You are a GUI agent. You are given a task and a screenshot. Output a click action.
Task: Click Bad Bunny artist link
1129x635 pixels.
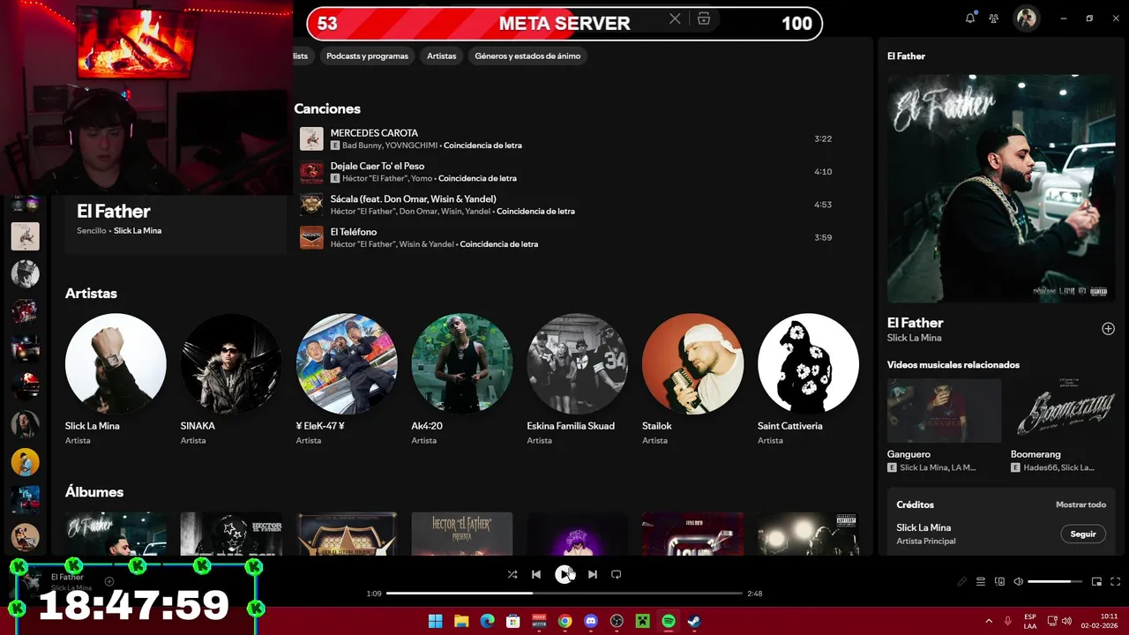click(x=363, y=146)
